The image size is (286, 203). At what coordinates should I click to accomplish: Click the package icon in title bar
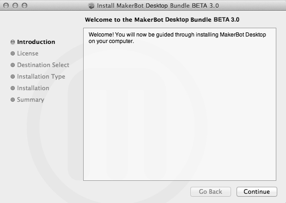point(91,6)
